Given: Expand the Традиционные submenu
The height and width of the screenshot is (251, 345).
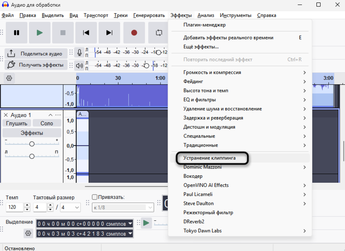Looking at the screenshot, I should pos(240,145).
